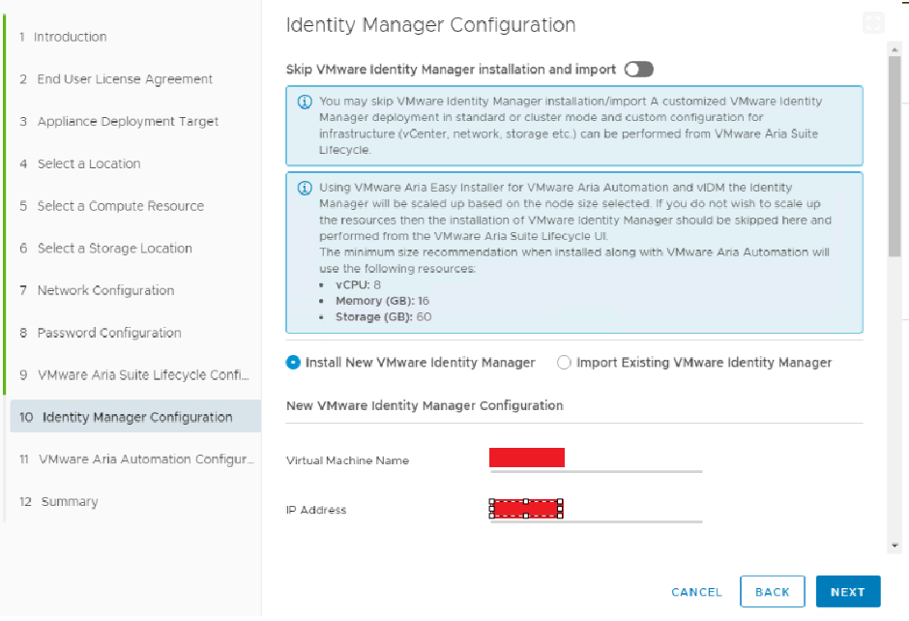Open step 3 Appliance Deployment Target
Image resolution: width=909 pixels, height=621 pixels.
click(x=119, y=122)
